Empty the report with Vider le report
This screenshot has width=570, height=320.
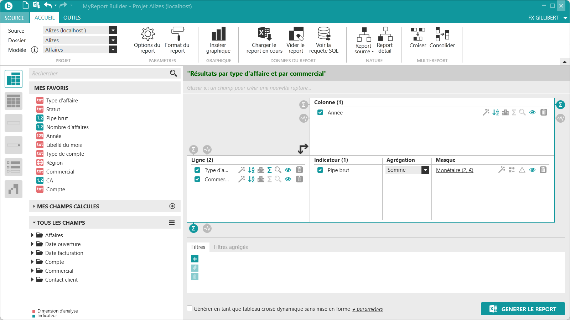[295, 40]
